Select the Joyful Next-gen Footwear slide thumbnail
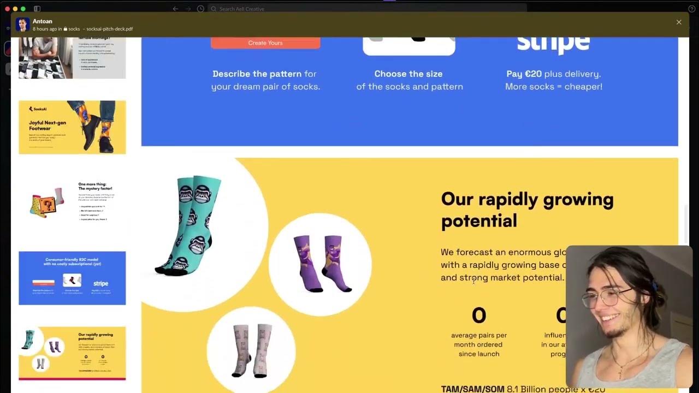Viewport: 699px width, 393px height. pos(72,127)
